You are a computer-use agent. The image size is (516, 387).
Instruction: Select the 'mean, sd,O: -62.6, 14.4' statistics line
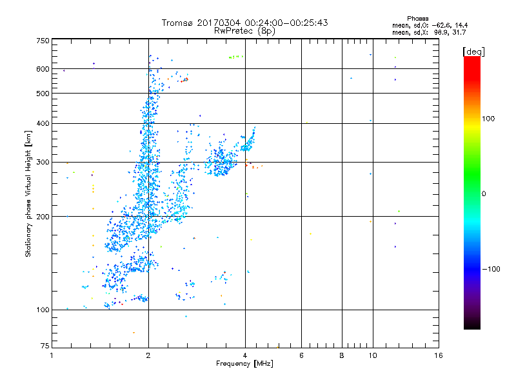[x=430, y=25]
